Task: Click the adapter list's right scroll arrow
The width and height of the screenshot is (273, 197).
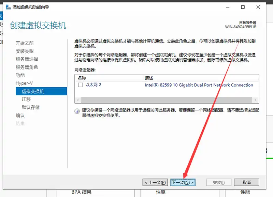Action: pyautogui.click(x=256, y=100)
